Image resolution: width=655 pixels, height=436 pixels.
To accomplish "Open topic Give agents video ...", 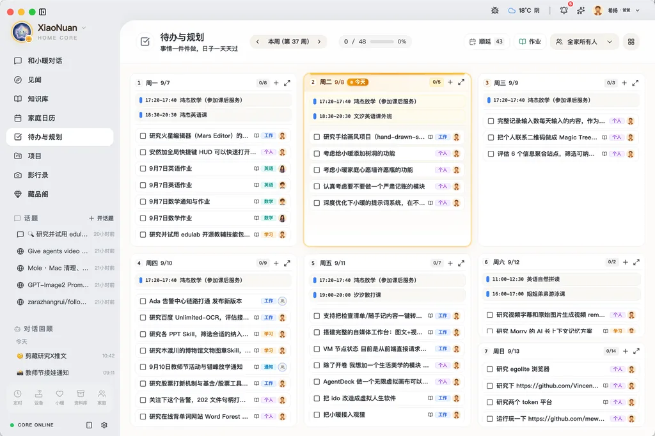I will click(65, 251).
